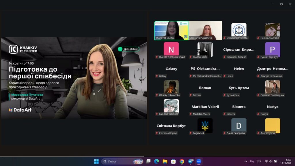The height and width of the screenshot is (166, 295).
Task: Select Miroslava Pugacheva's video tile
Action: (x=205, y=30)
